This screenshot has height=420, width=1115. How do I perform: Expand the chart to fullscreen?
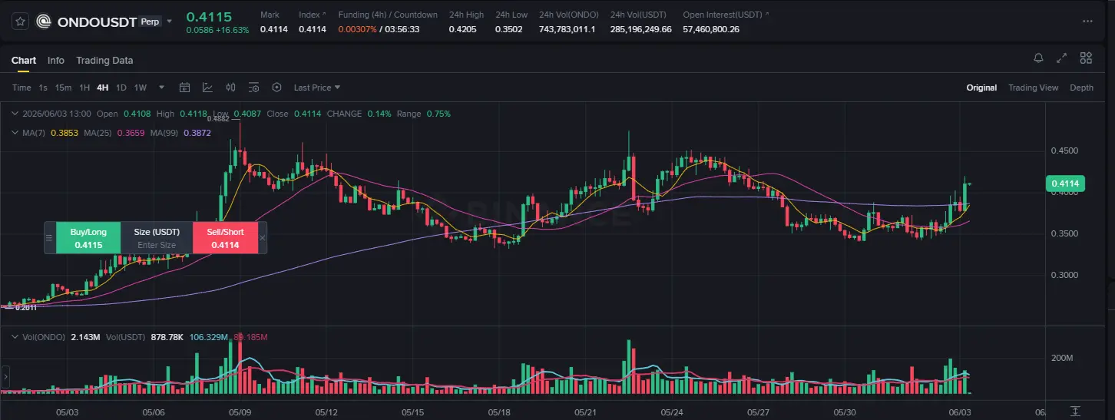pos(1062,58)
